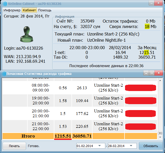
Task: Click the 177.62 traffic value cell
Action: [x=82, y=113]
